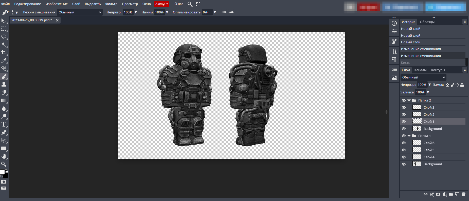Select the Pen tool
The width and height of the screenshot is (469, 201).
4,132
